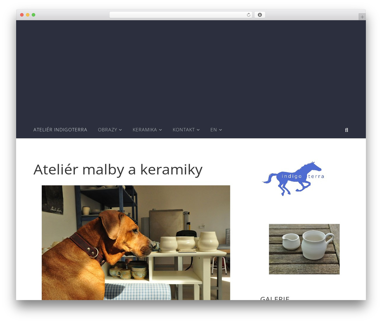Open the Obrazy menu item
The height and width of the screenshot is (323, 382).
[107, 130]
